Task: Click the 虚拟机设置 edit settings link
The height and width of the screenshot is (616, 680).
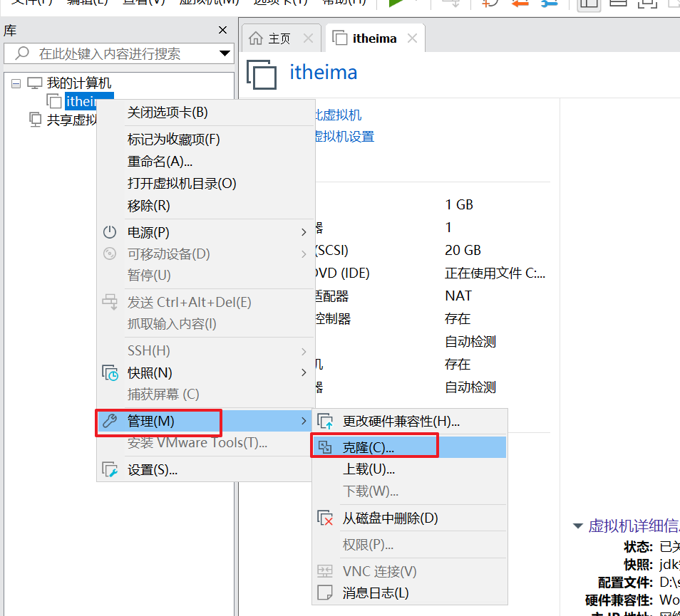Action: (x=345, y=137)
